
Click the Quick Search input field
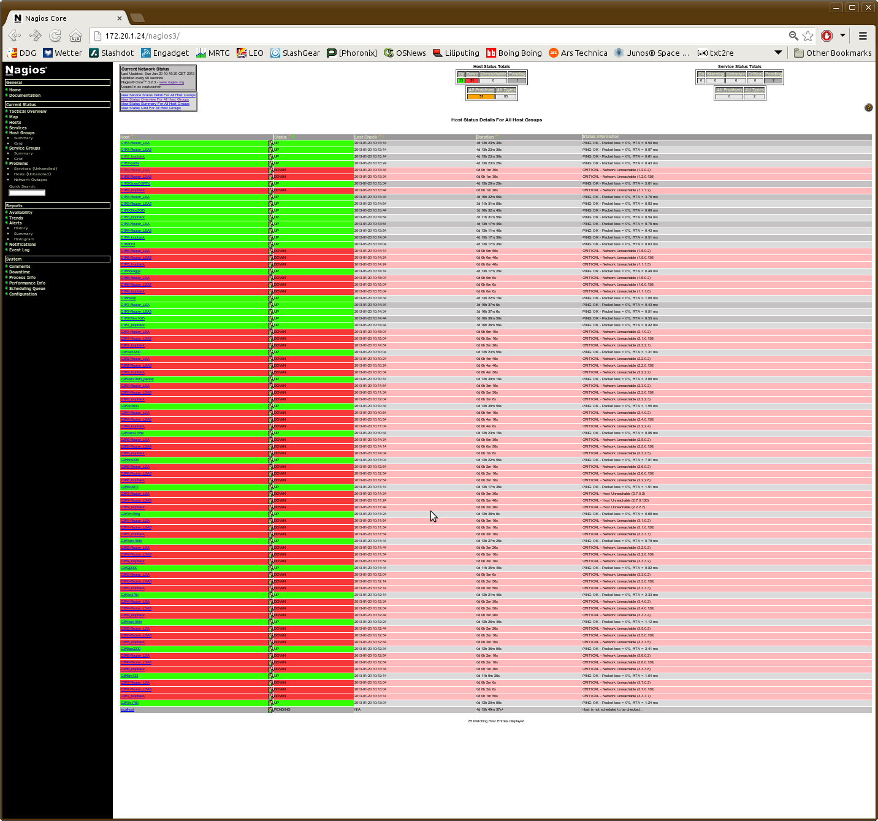point(27,193)
